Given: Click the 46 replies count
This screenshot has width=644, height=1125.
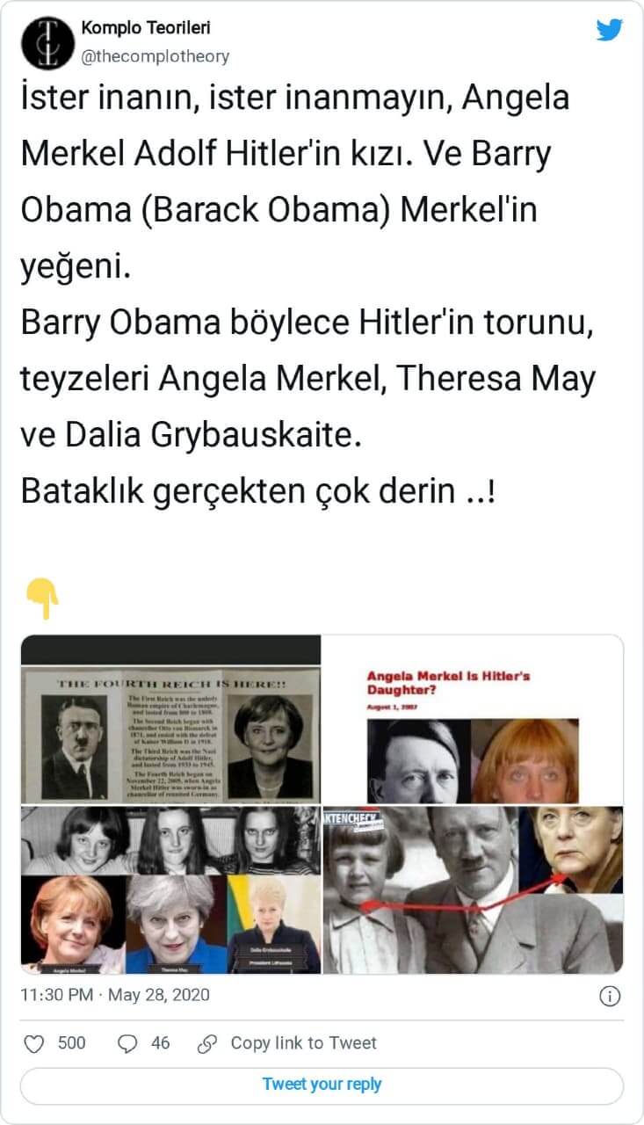Looking at the screenshot, I should point(161,1043).
